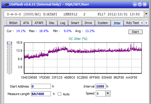Open the Speed dropdown
This screenshot has height=104, width=151.
point(108,94)
